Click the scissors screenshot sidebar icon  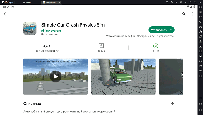tap(200, 46)
